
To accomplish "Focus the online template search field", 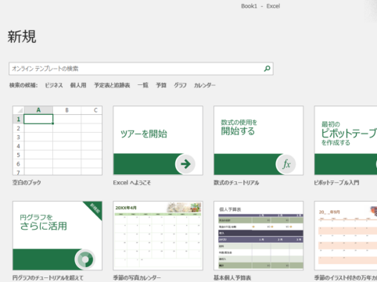I will click(141, 69).
